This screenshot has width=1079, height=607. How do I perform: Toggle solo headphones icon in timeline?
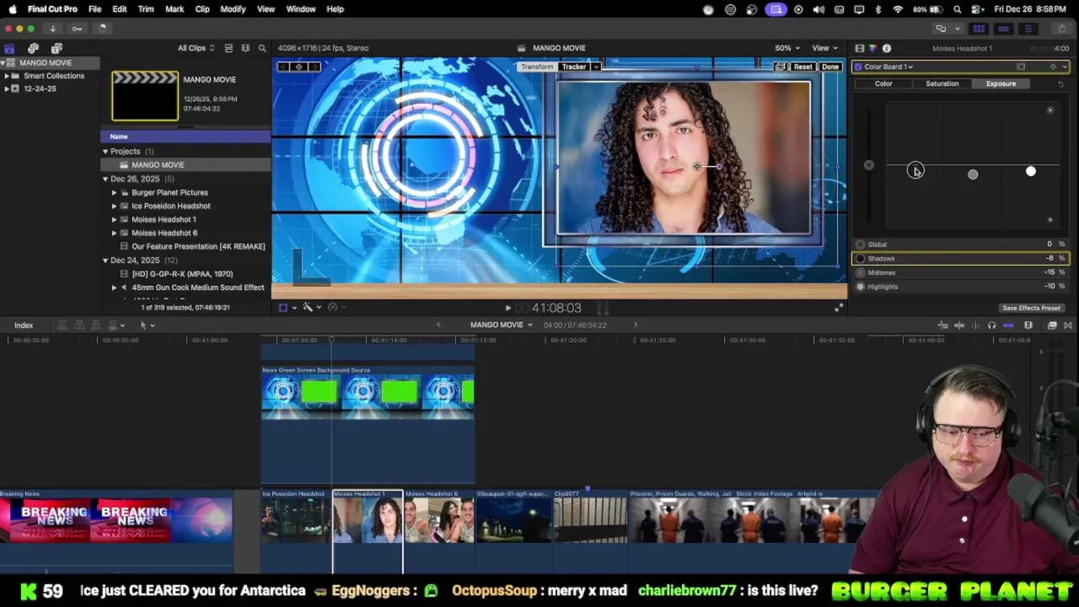(991, 325)
